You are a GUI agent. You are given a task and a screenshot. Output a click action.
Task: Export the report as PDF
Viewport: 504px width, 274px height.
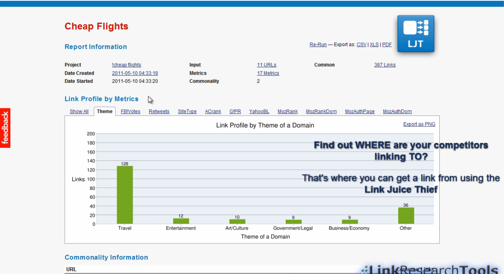tap(387, 44)
